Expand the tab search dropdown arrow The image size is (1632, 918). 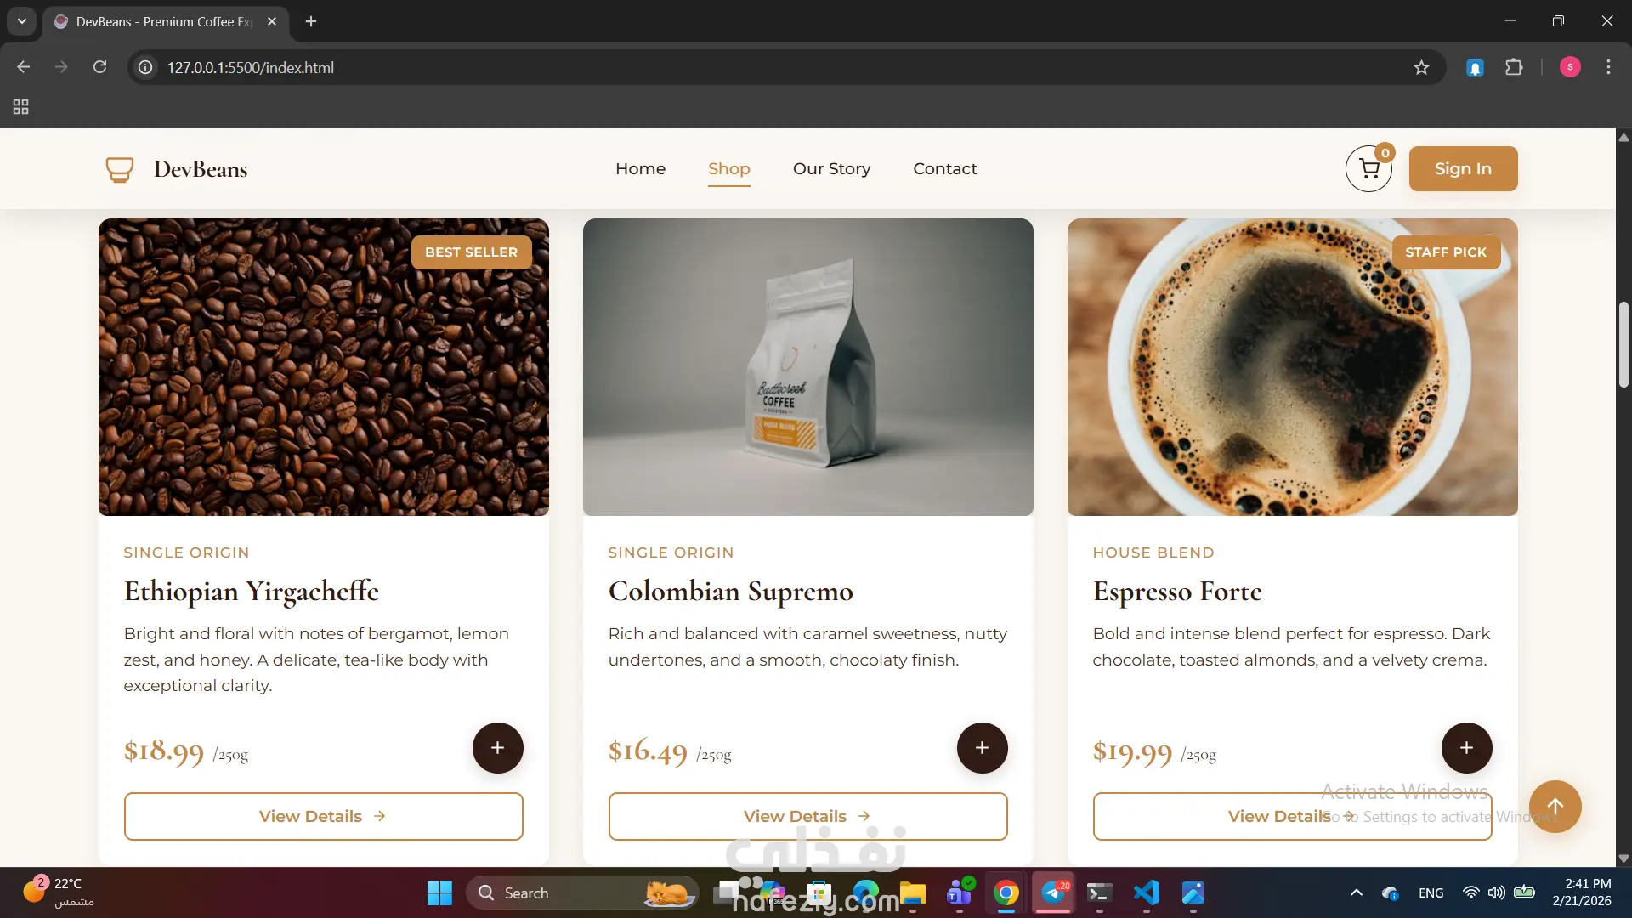tap(22, 21)
